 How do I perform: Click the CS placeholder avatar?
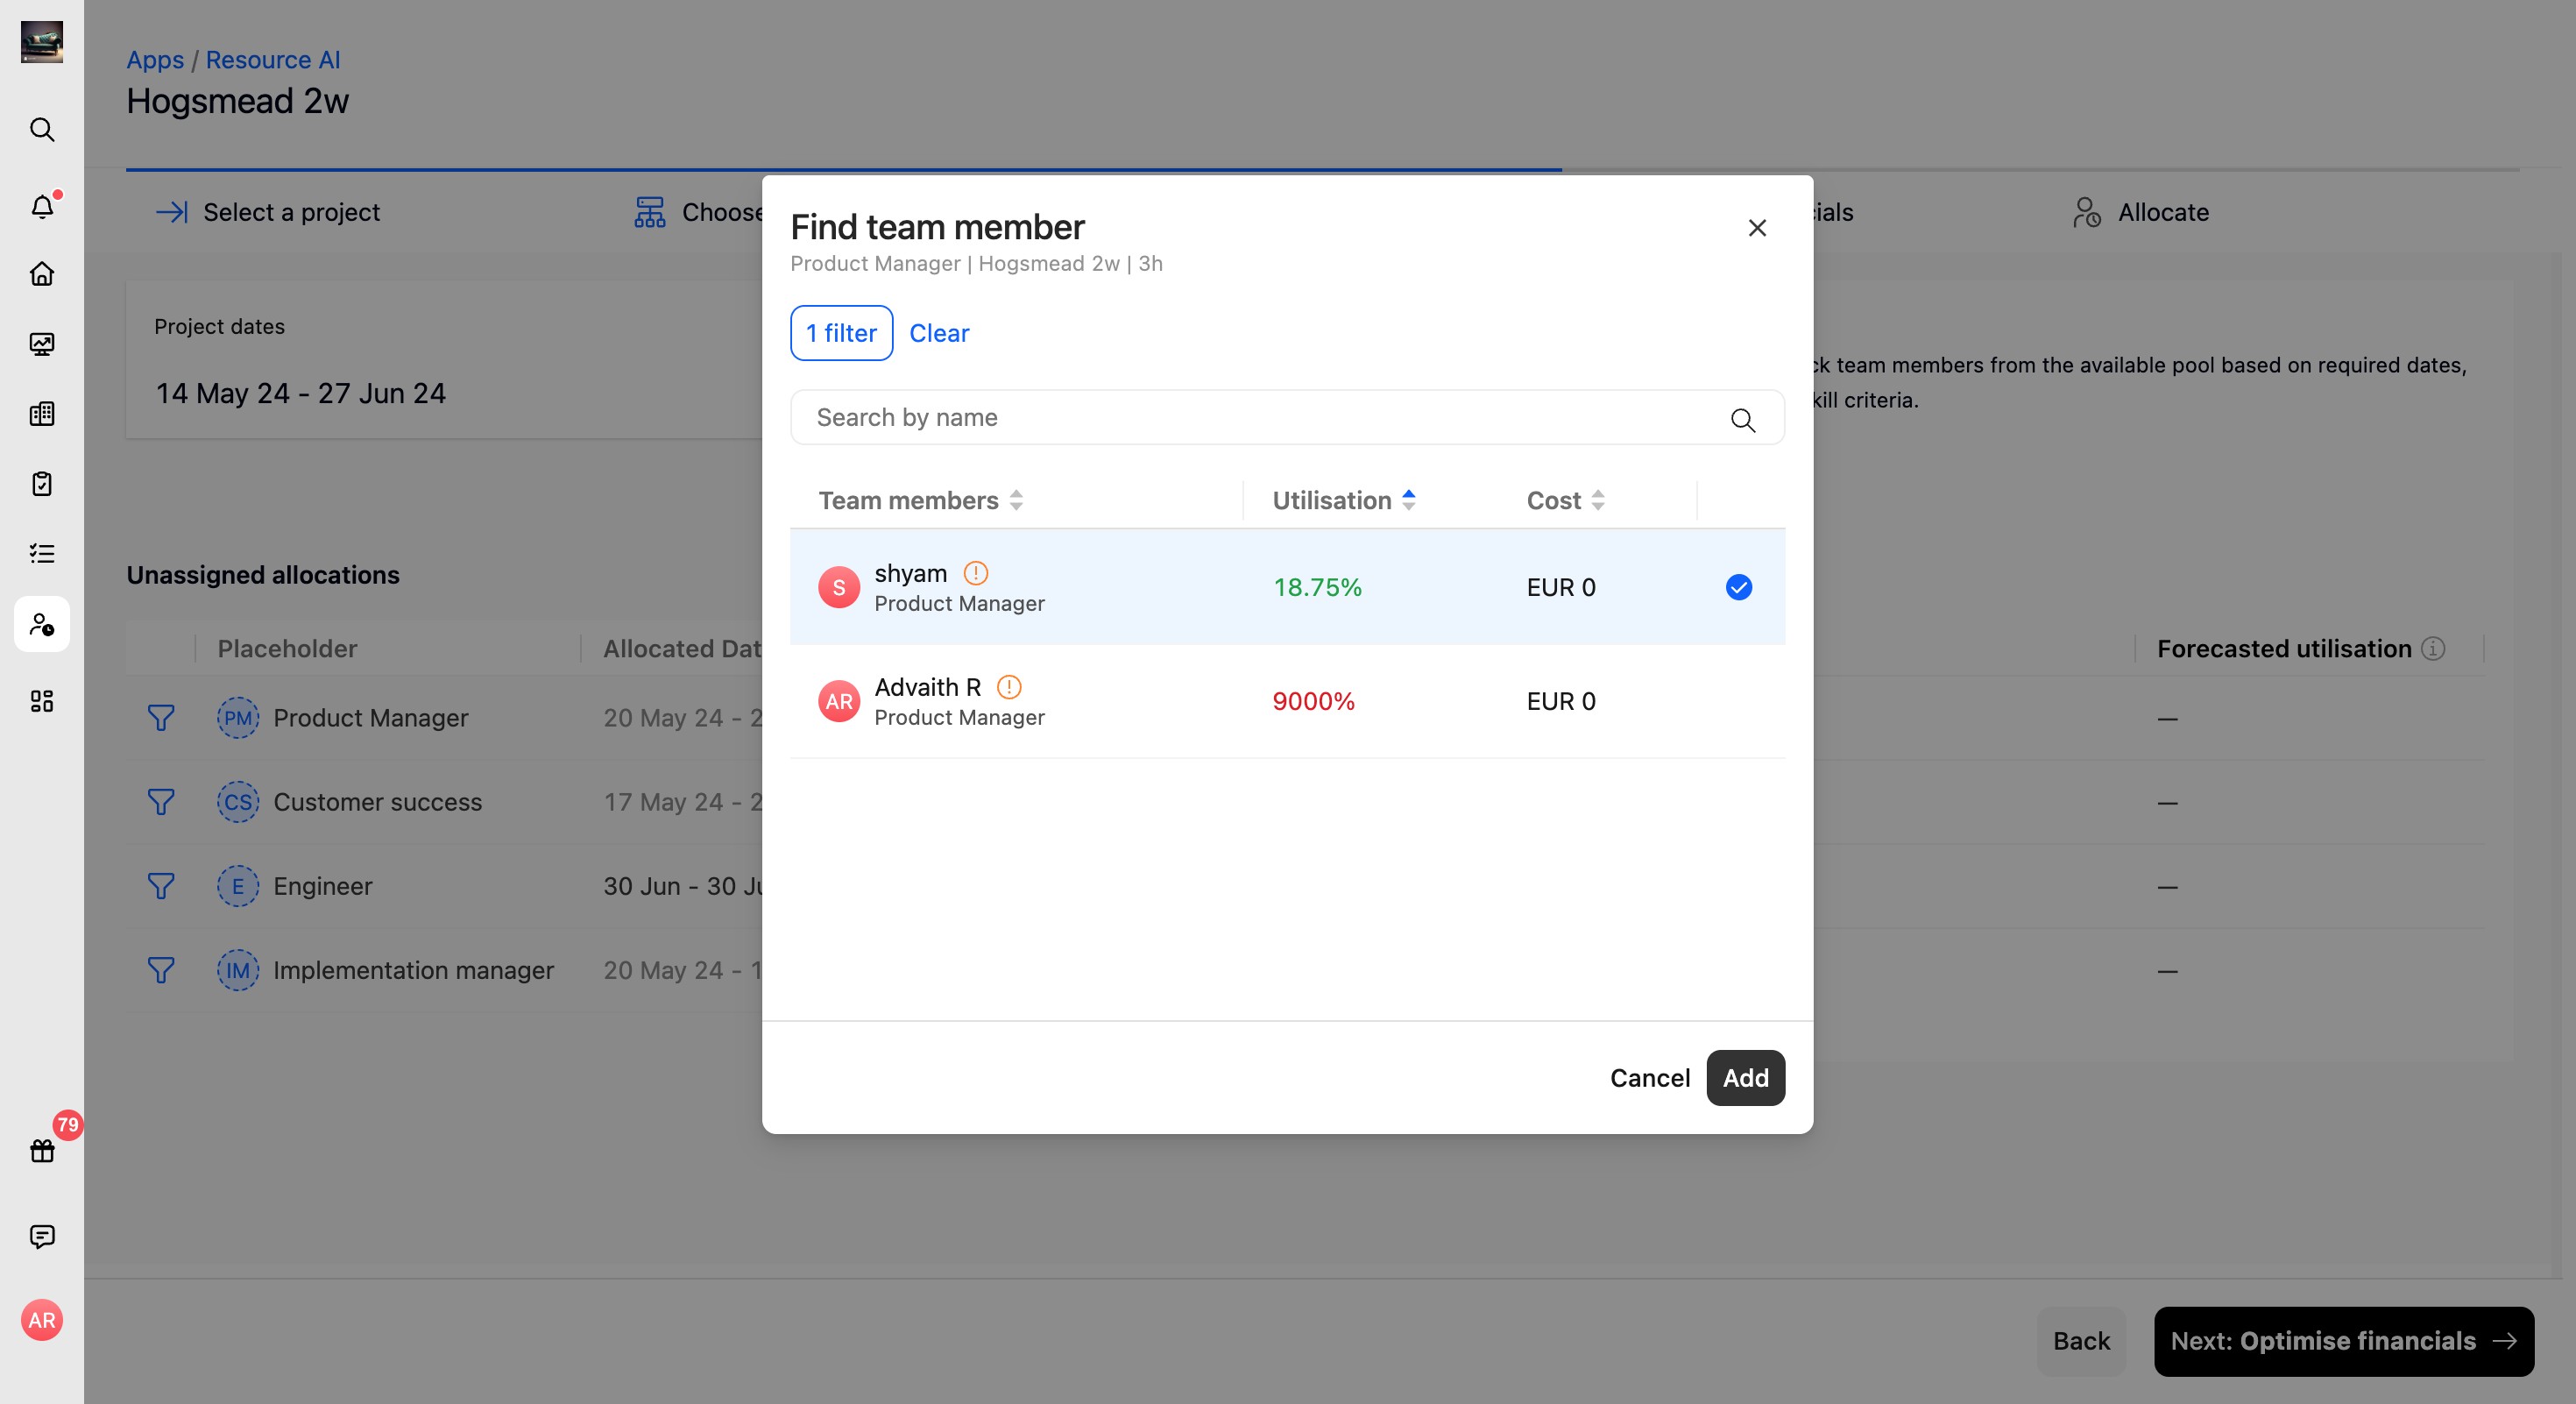(x=238, y=802)
